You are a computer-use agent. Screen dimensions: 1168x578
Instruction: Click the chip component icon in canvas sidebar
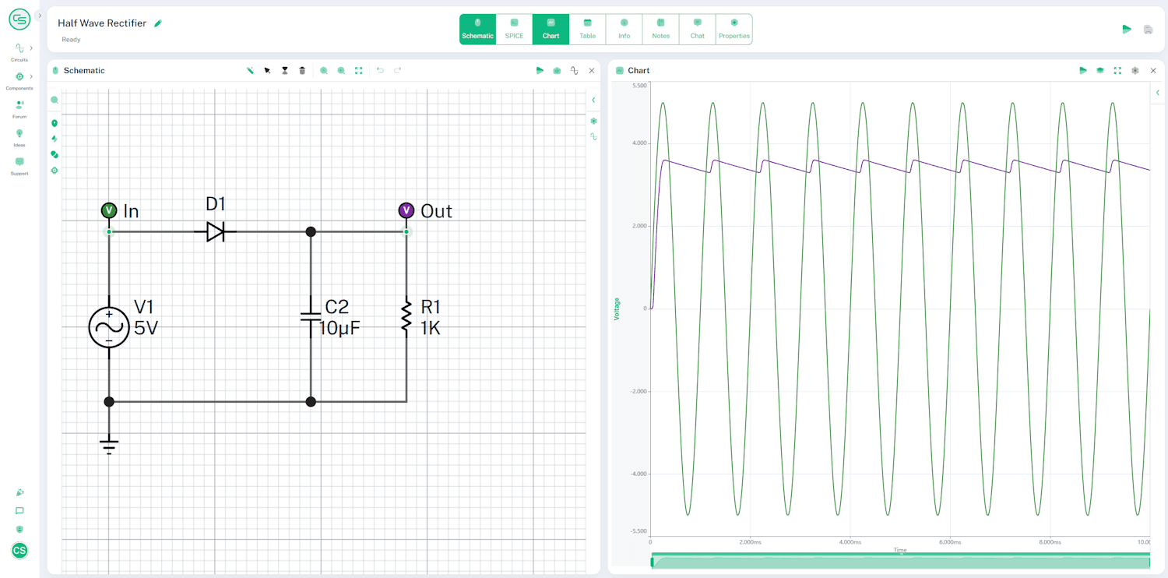[x=55, y=170]
